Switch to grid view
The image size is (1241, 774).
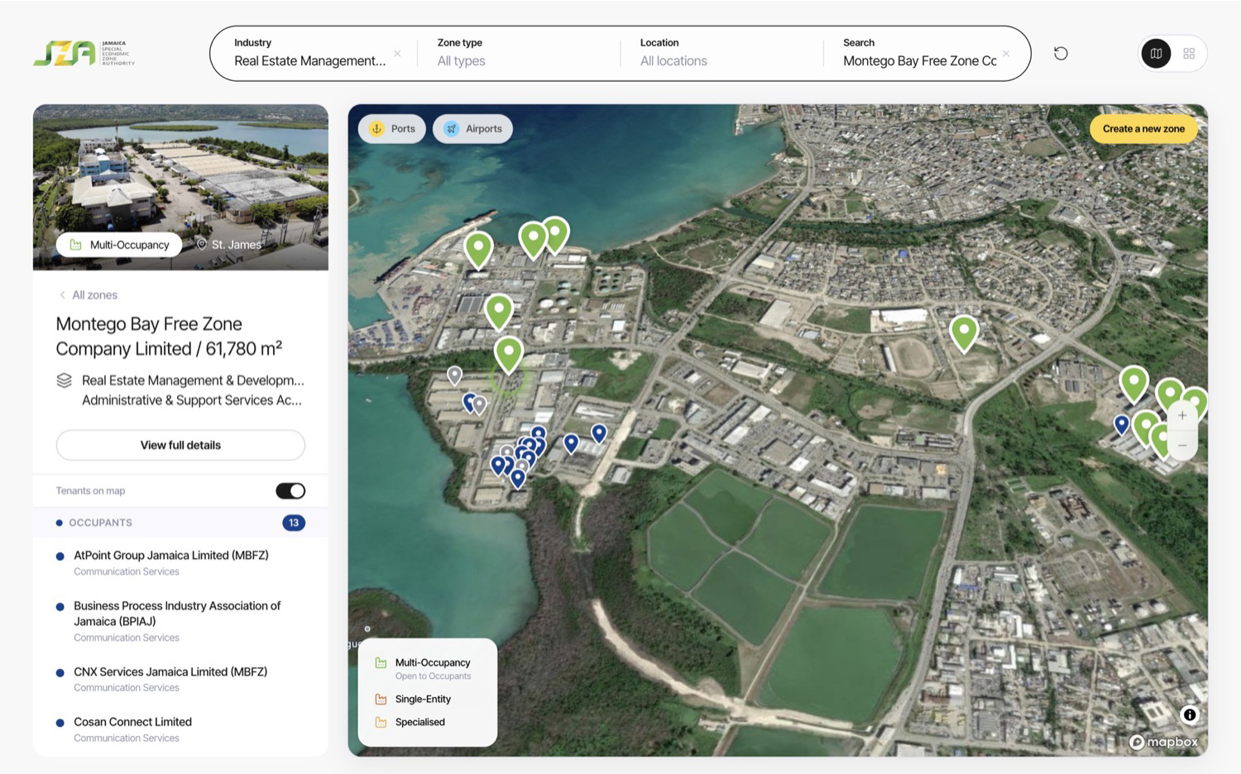click(x=1189, y=54)
